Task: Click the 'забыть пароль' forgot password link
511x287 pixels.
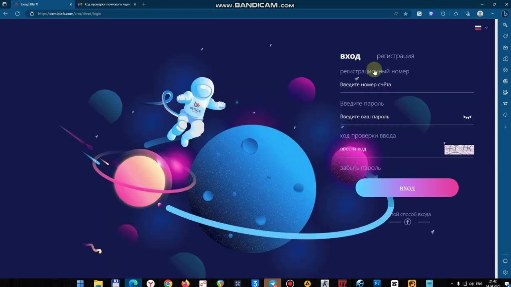Action: (x=360, y=168)
